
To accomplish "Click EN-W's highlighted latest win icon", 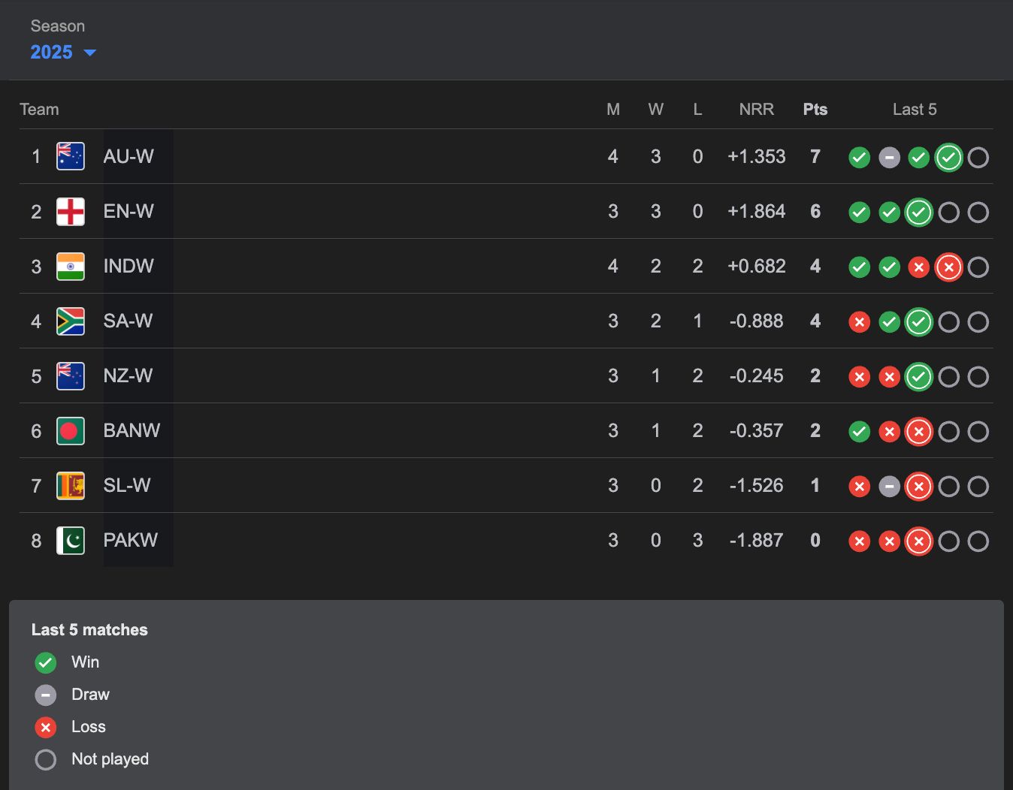I will (918, 213).
